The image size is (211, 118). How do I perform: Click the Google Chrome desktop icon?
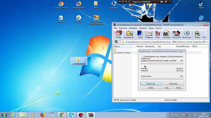[x=61, y=5]
